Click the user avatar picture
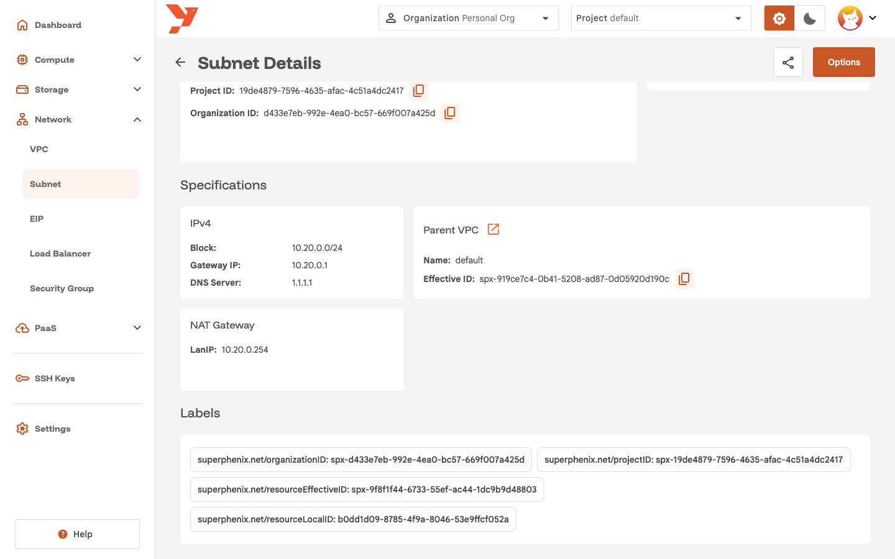Viewport: 895px width, 559px height. [850, 18]
